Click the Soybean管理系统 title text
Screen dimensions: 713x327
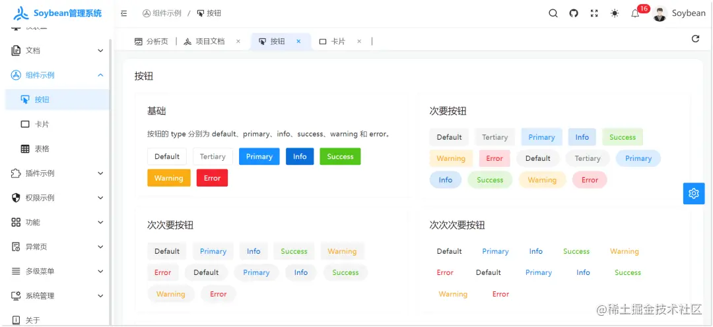coord(67,14)
